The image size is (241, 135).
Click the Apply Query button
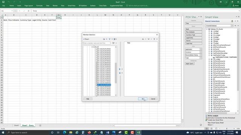tap(190, 64)
